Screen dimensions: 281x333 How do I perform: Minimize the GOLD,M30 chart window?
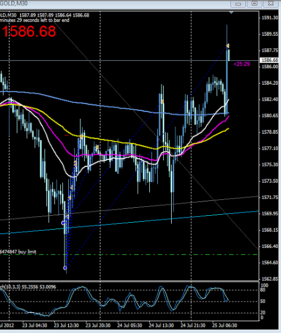point(238,3)
